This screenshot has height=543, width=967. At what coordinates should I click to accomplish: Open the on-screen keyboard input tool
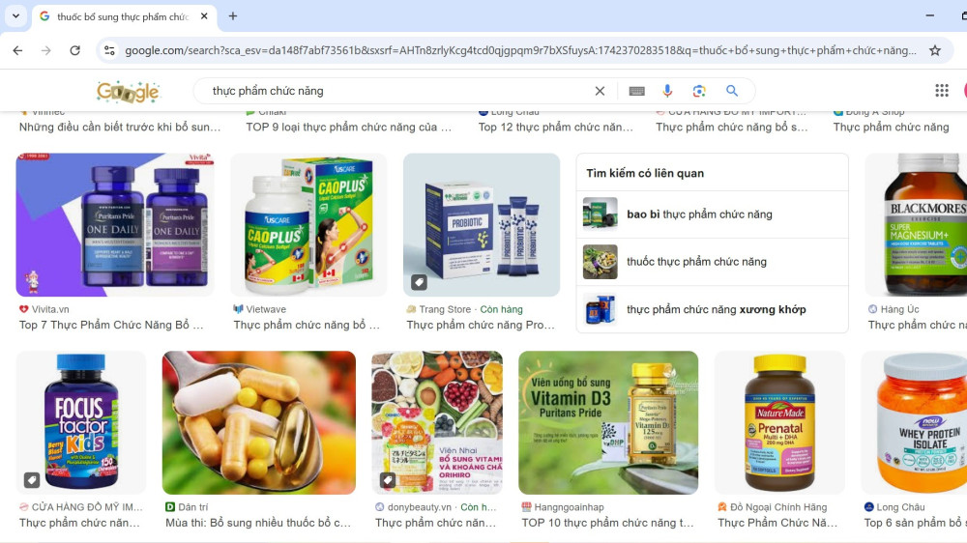(636, 91)
